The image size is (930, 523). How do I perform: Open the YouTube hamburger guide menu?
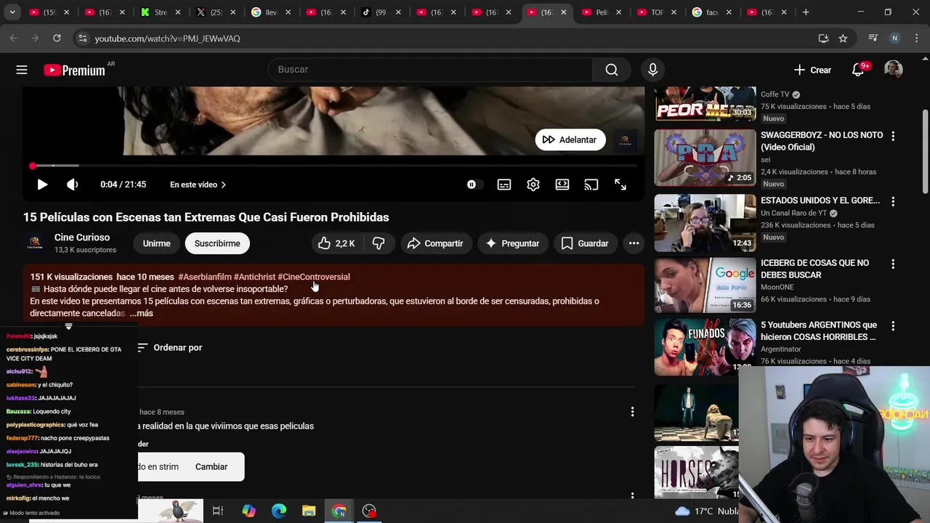tap(22, 70)
